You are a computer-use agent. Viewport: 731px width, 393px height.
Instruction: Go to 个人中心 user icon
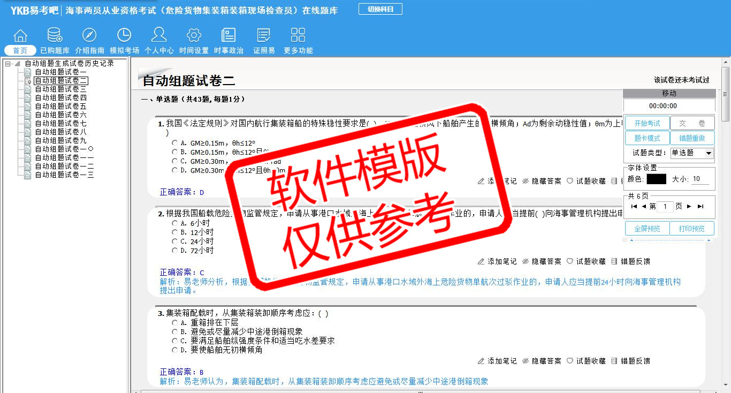(159, 36)
